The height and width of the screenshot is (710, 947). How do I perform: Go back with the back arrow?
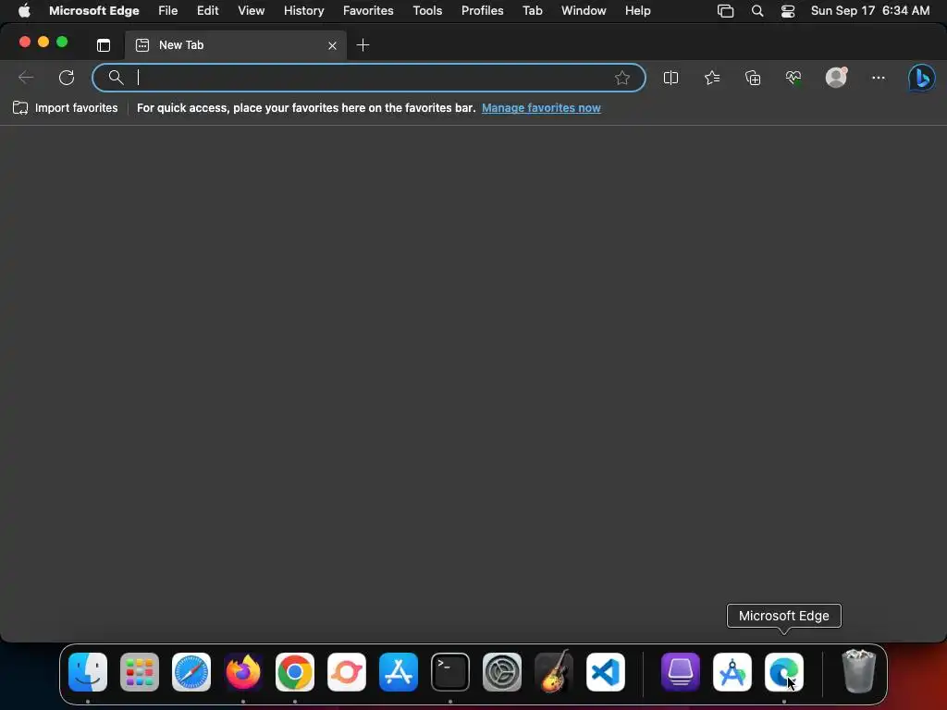25,78
